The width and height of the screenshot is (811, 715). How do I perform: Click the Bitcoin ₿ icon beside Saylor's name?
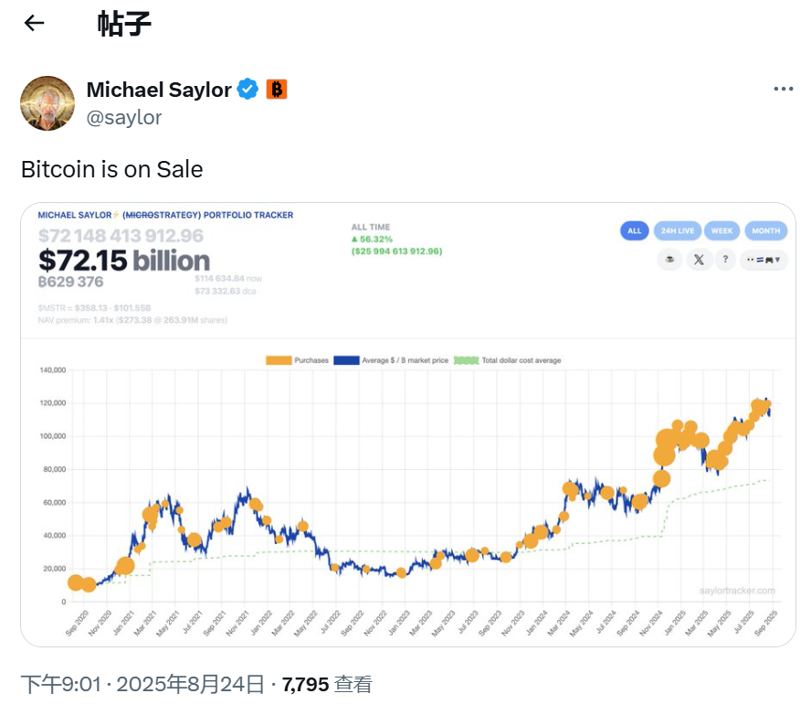(x=276, y=89)
